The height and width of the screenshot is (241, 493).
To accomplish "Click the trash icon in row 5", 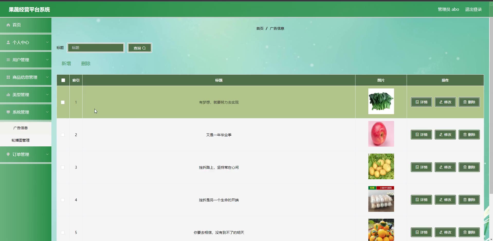I will (x=465, y=232).
